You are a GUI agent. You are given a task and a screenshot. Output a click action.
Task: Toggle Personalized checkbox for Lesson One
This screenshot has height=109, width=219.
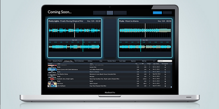pyautogui.click(x=165, y=67)
